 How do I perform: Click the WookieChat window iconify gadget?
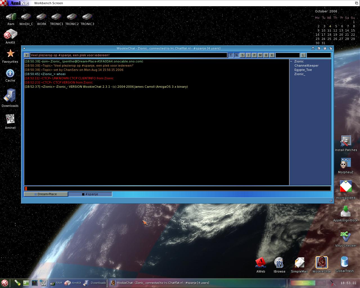pos(313,48)
